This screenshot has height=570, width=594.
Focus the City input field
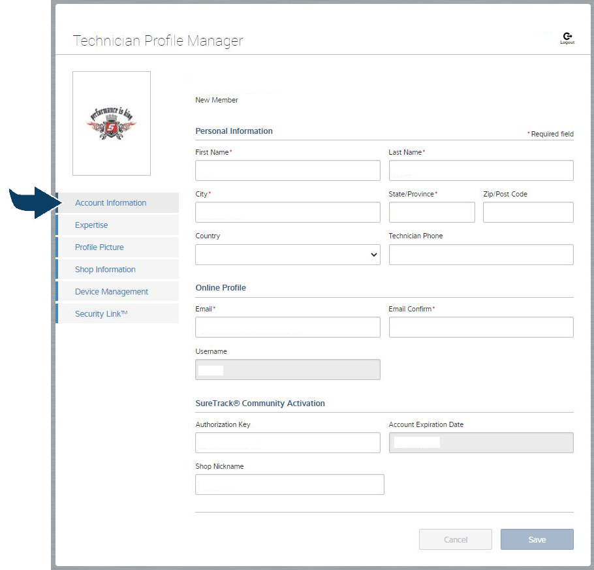coord(287,212)
